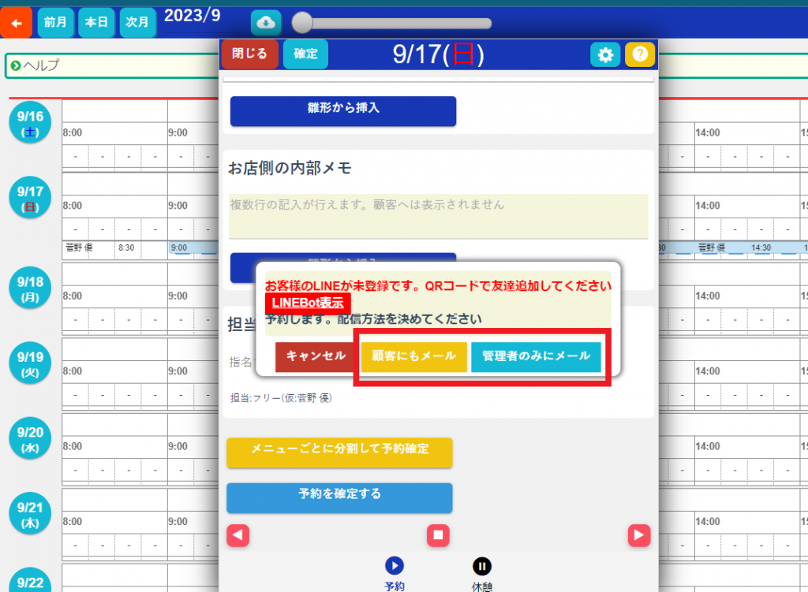The image size is (808, 592).
Task: Click the LINEBot表示 link
Action: [308, 303]
